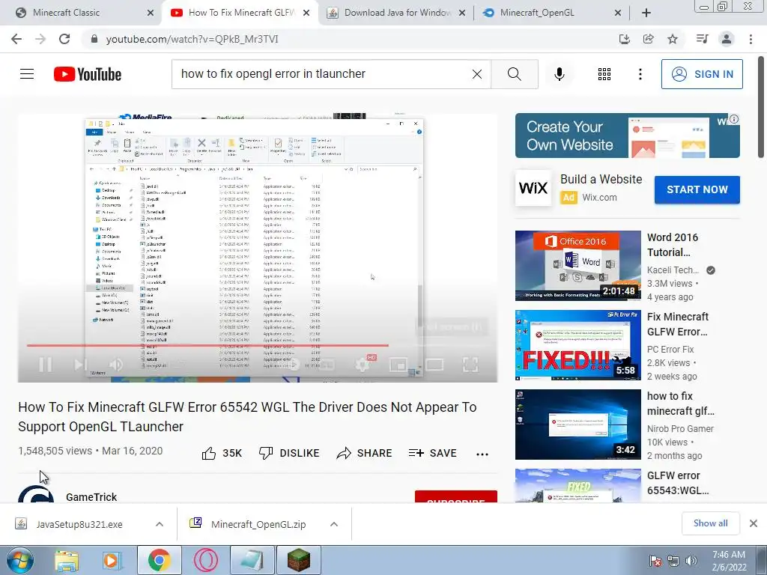Close the Download Java tab
Image resolution: width=767 pixels, height=575 pixels.
click(461, 13)
